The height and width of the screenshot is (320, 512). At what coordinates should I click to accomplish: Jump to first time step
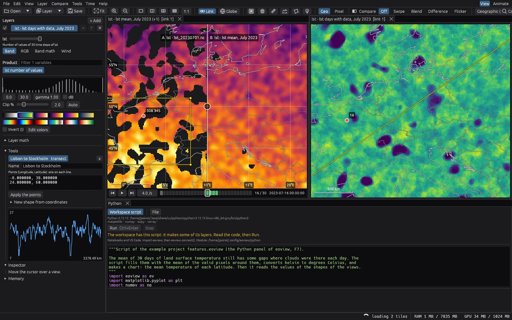[112, 193]
